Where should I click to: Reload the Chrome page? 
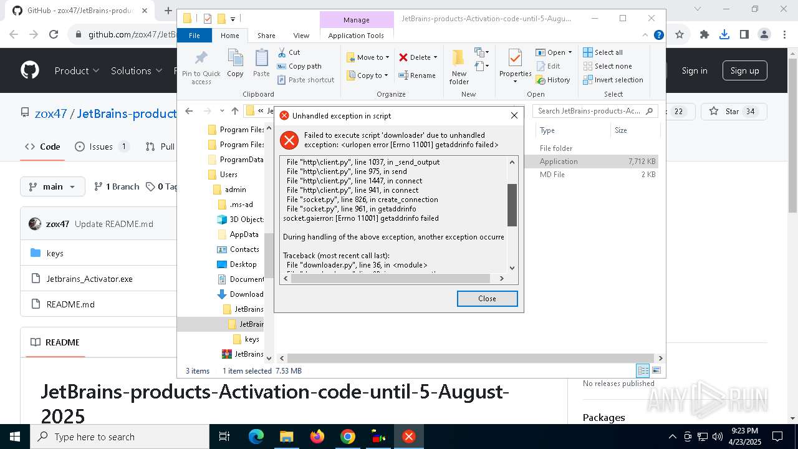coord(54,34)
